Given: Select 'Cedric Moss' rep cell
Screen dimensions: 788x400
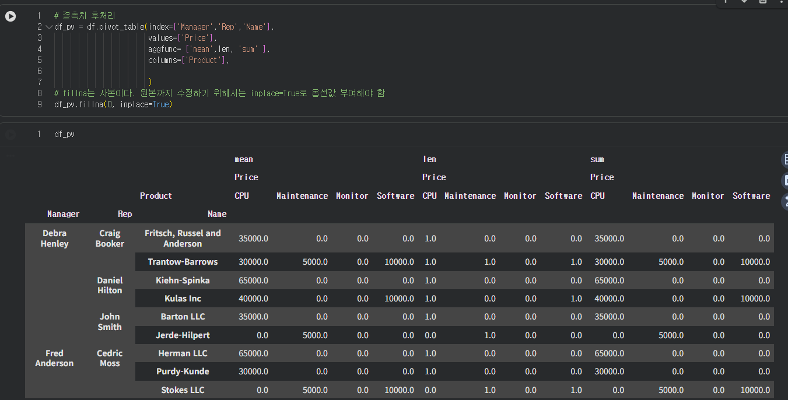Looking at the screenshot, I should coord(110,358).
